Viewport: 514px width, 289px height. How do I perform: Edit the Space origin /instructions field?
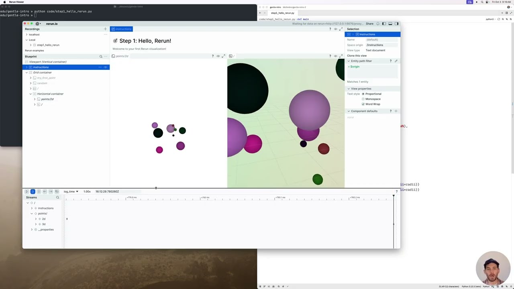coord(381,45)
